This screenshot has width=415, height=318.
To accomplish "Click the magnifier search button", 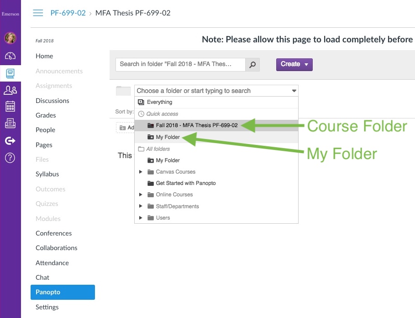I will (252, 64).
